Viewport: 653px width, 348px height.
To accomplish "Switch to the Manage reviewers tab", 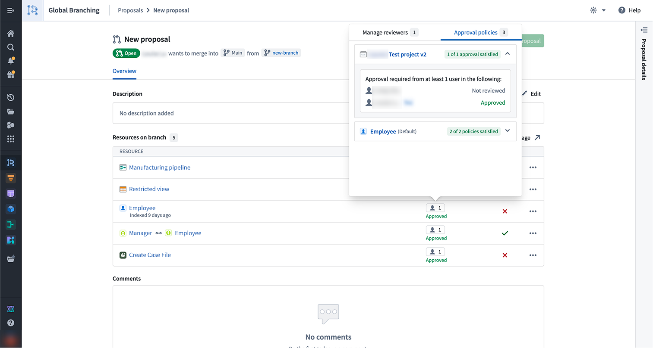I will (390, 32).
